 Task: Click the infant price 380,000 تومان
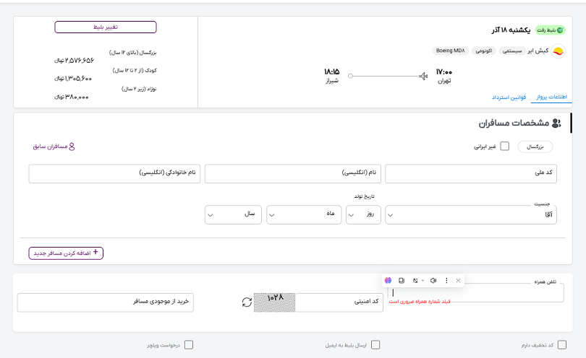pos(72,97)
